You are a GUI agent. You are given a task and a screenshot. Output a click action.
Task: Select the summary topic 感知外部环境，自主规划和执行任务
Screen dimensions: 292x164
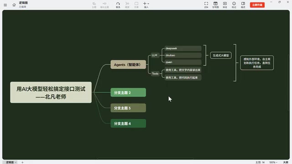click(x=257, y=63)
